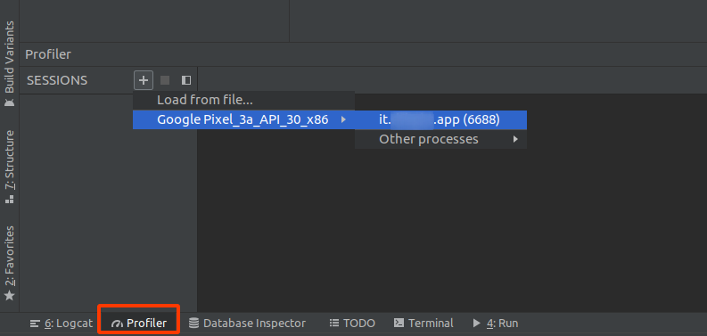Screen dimensions: 707x336
Task: Collapse the Sessions pane layout icon
Action: pos(186,80)
